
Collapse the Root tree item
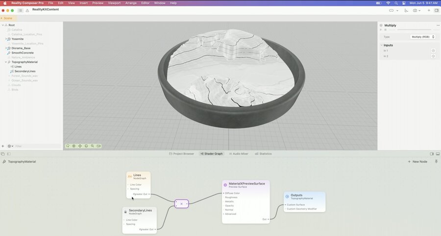[x=3, y=25]
